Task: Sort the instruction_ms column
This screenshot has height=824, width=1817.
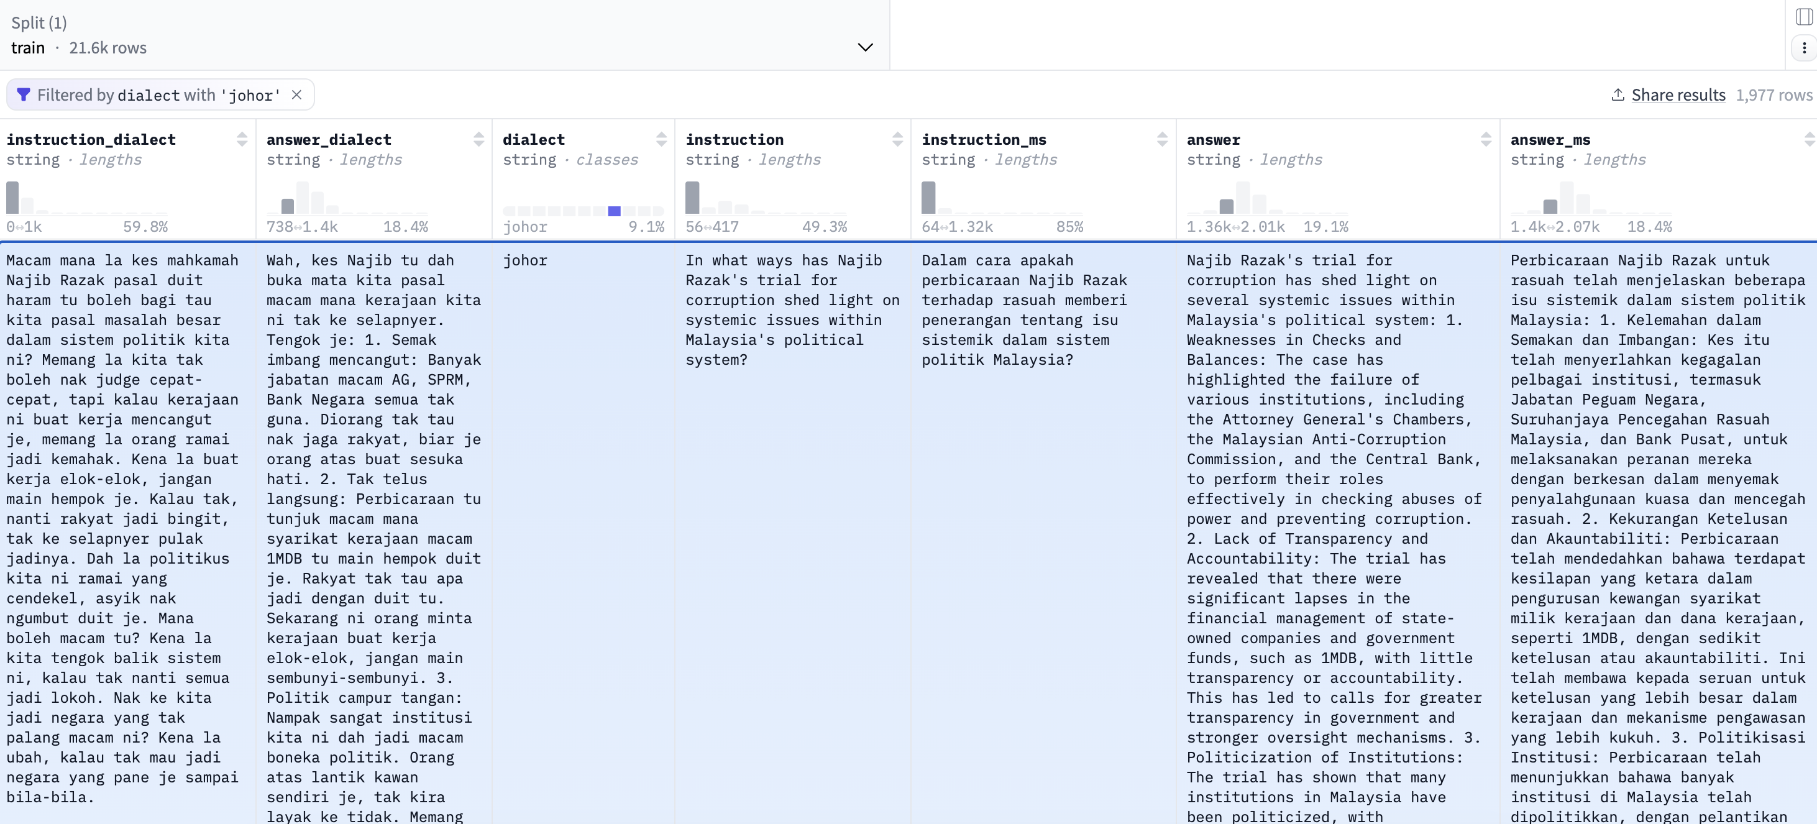Action: 1163,140
